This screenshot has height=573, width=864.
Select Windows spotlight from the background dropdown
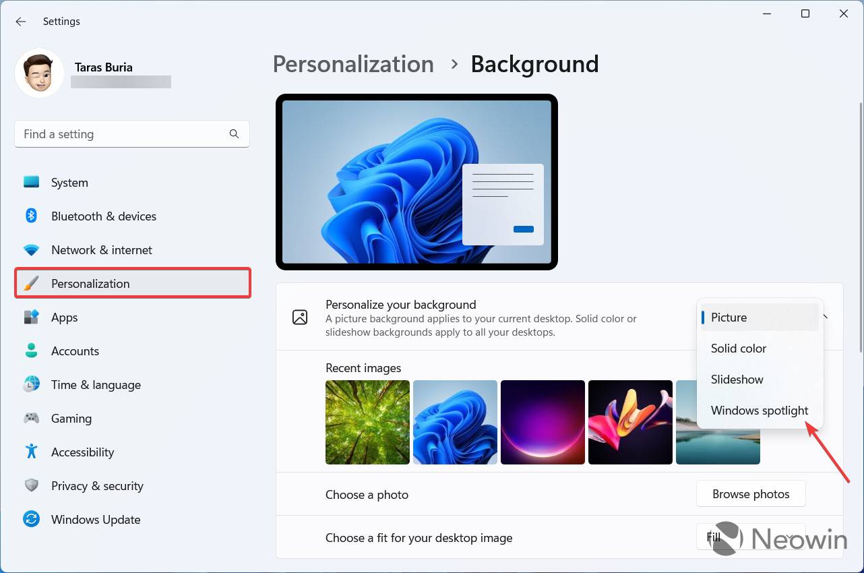click(x=760, y=410)
